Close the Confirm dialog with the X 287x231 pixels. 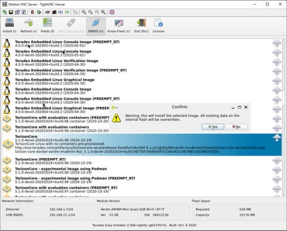click(x=246, y=107)
